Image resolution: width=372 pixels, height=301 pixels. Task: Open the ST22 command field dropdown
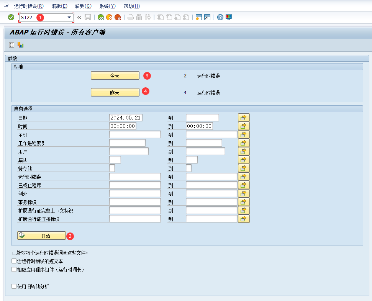click(69, 17)
